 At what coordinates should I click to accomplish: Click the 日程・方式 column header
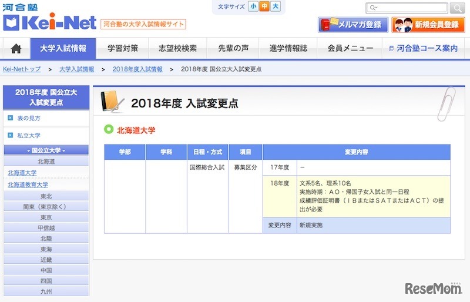click(207, 152)
